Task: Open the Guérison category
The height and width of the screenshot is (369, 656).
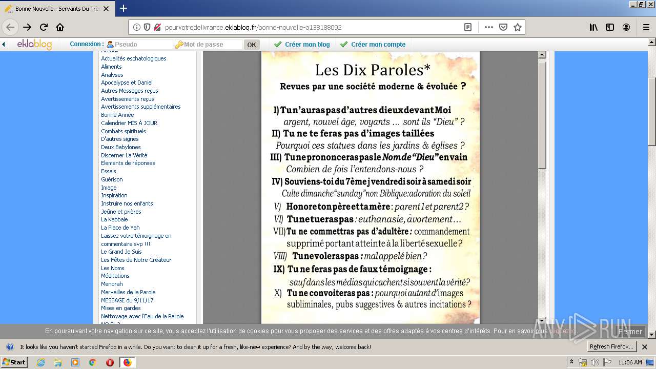Action: click(x=112, y=179)
